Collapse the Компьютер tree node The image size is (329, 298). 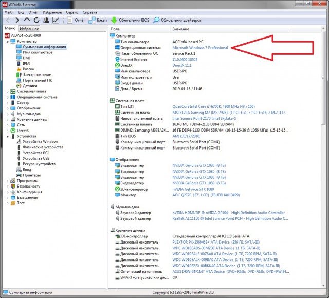8,42
